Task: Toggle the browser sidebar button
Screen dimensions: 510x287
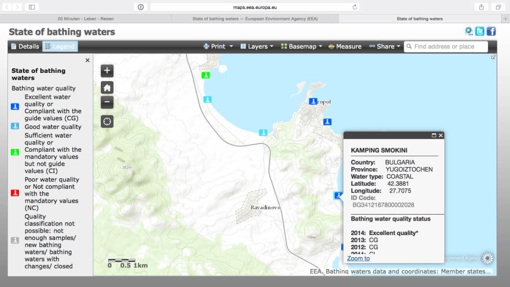Action: (x=32, y=7)
